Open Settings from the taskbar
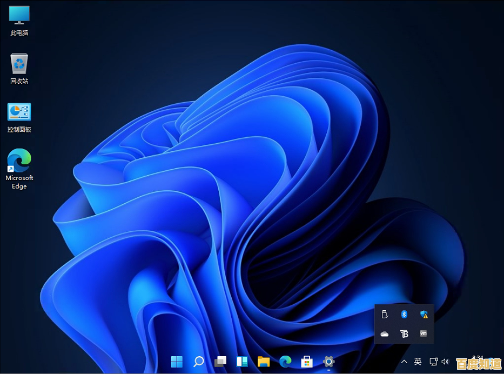The image size is (504, 374). tap(328, 362)
